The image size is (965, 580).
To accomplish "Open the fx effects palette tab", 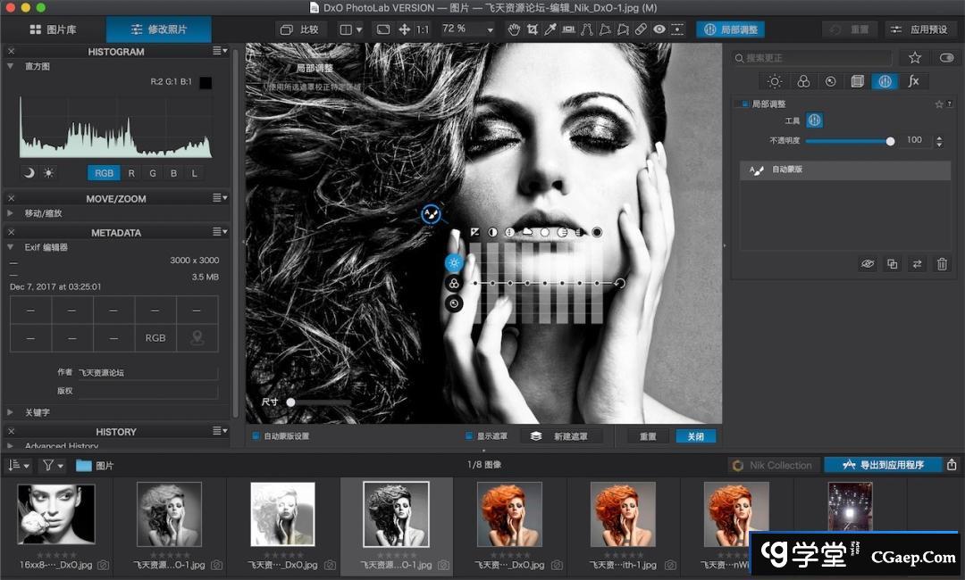I will pyautogui.click(x=913, y=81).
